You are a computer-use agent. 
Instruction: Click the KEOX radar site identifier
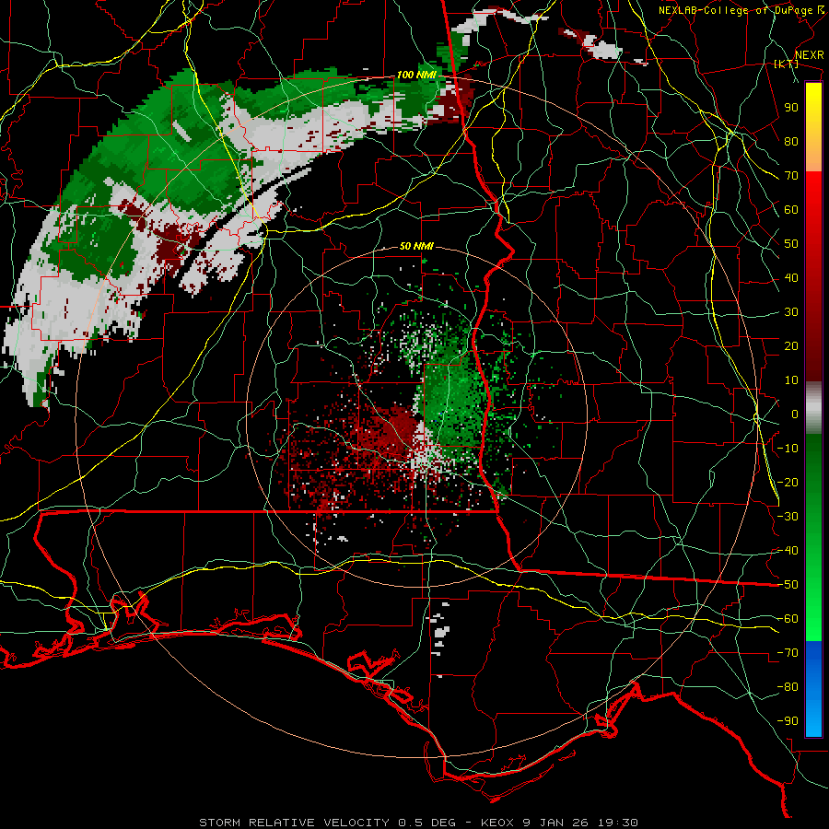pyautogui.click(x=499, y=823)
